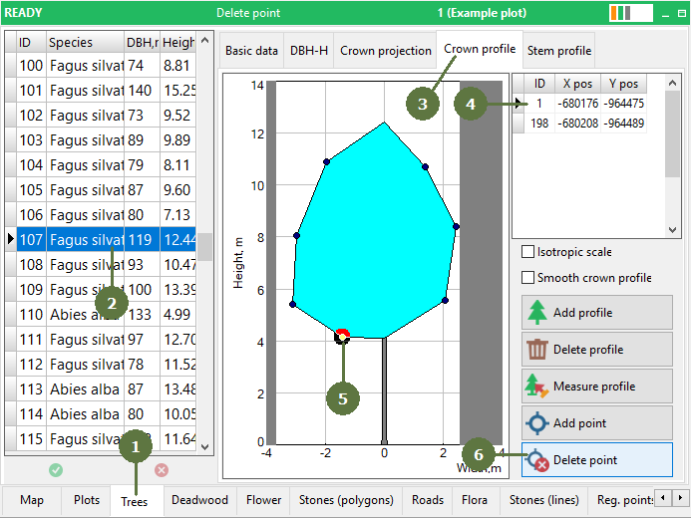The height and width of the screenshot is (518, 691).
Task: Click the red cancel cross icon
Action: coord(162,470)
